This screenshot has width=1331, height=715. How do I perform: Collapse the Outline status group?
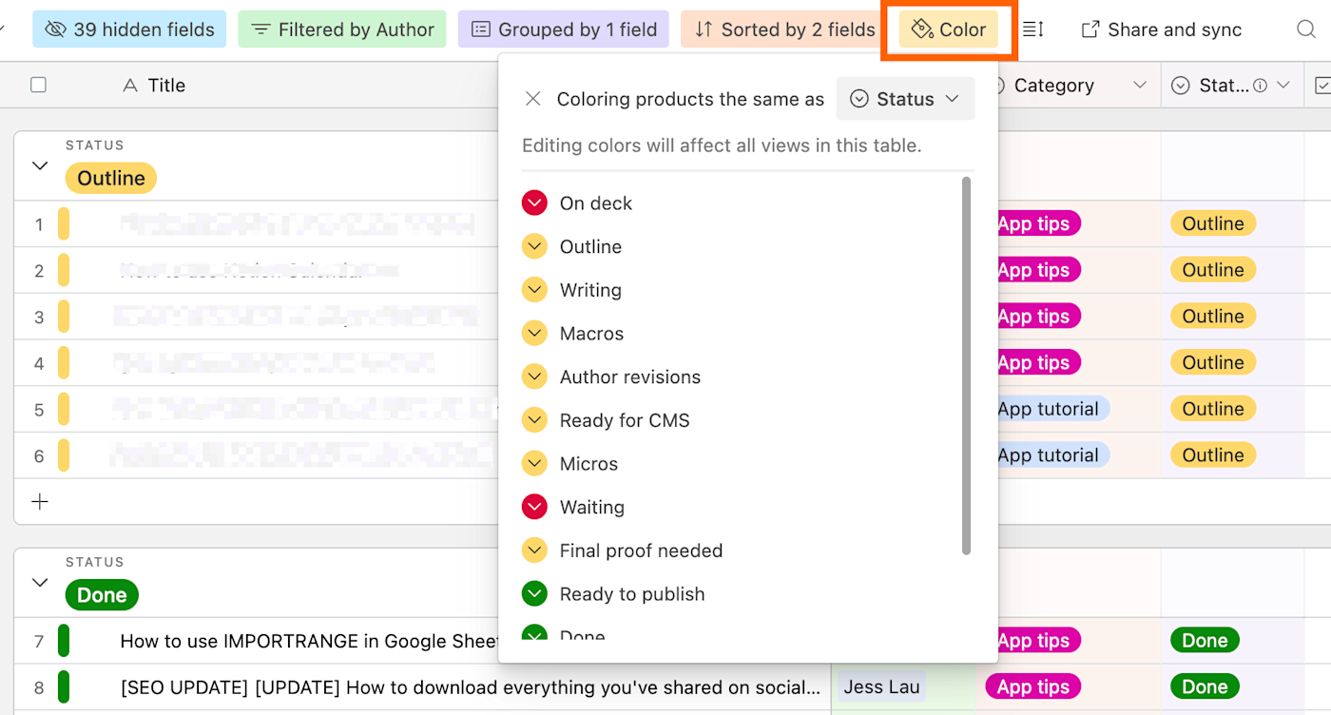40,165
